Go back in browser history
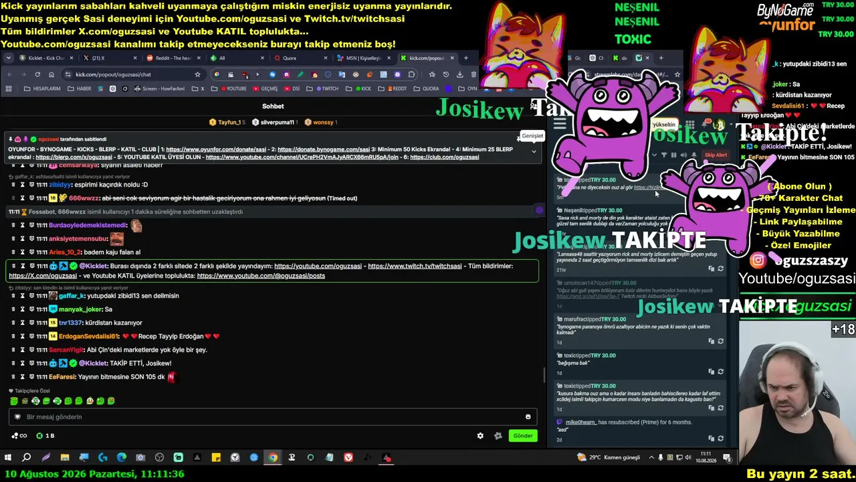Image resolution: width=856 pixels, height=482 pixels. pyautogui.click(x=9, y=74)
